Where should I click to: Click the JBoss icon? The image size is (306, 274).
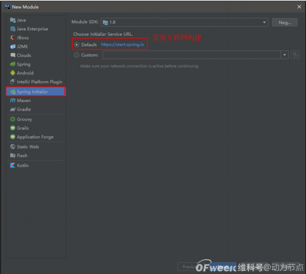[13, 38]
